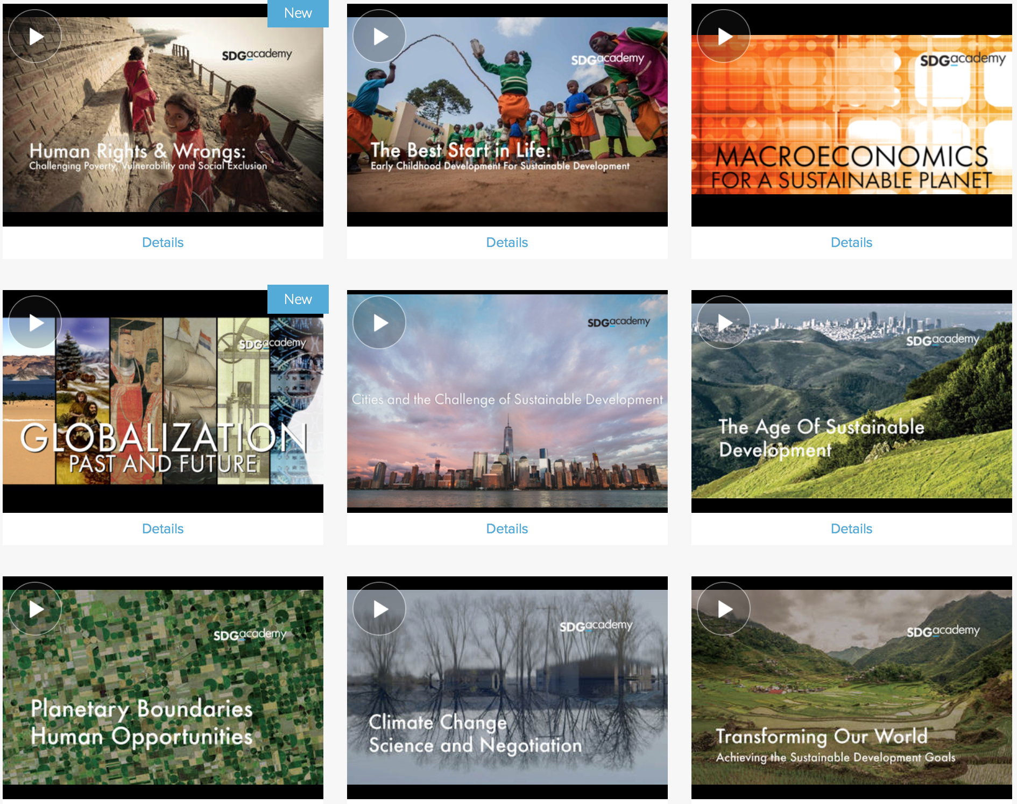Select the Climate Change course title text
1017x804 pixels.
[x=475, y=734]
